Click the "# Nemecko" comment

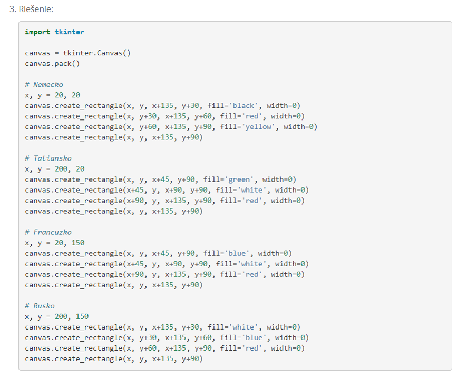pyautogui.click(x=44, y=85)
